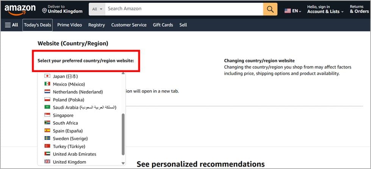Viewport: 371px width, 169px height.
Task: Click the Amazon logo
Action: pyautogui.click(x=20, y=9)
